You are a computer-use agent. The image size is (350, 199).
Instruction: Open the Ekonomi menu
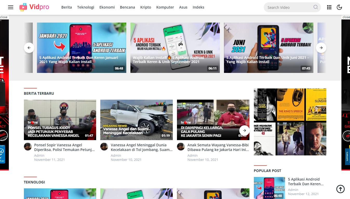(107, 7)
